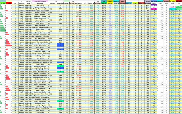Select the "результат" header cell
Image resolution: width=182 pixels, height=114 pixels.
tap(79, 3)
